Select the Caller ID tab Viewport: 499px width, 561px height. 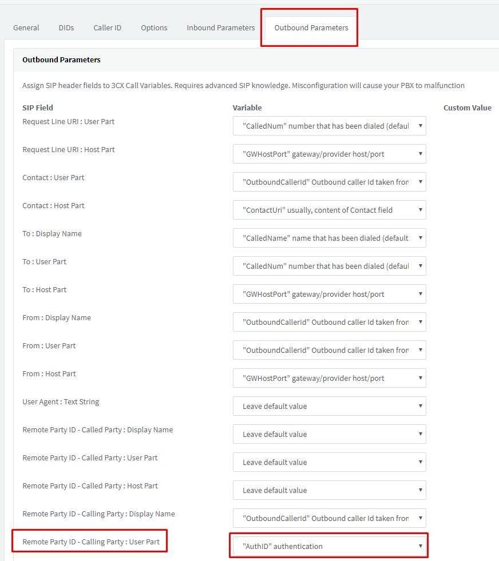point(107,27)
